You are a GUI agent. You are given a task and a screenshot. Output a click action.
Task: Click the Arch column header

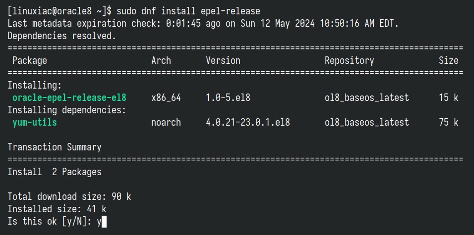(x=161, y=61)
